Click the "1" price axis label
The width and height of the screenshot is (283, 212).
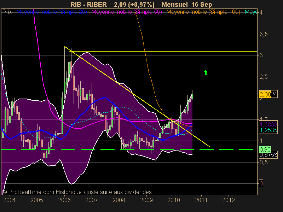tap(261, 141)
